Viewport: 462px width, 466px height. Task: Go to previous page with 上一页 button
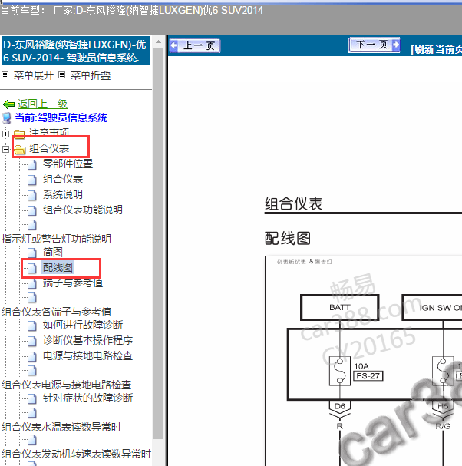click(x=195, y=46)
